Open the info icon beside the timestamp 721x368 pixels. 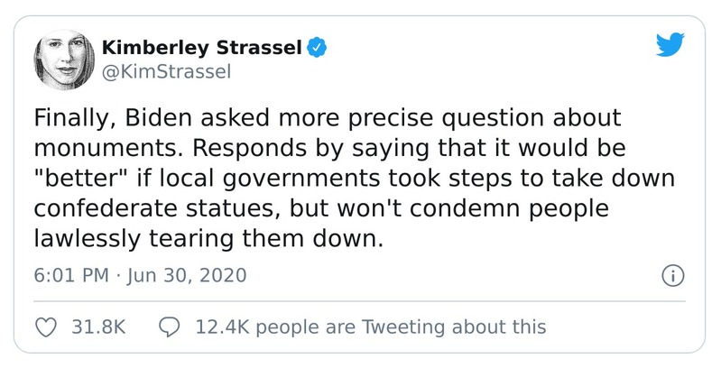(670, 275)
